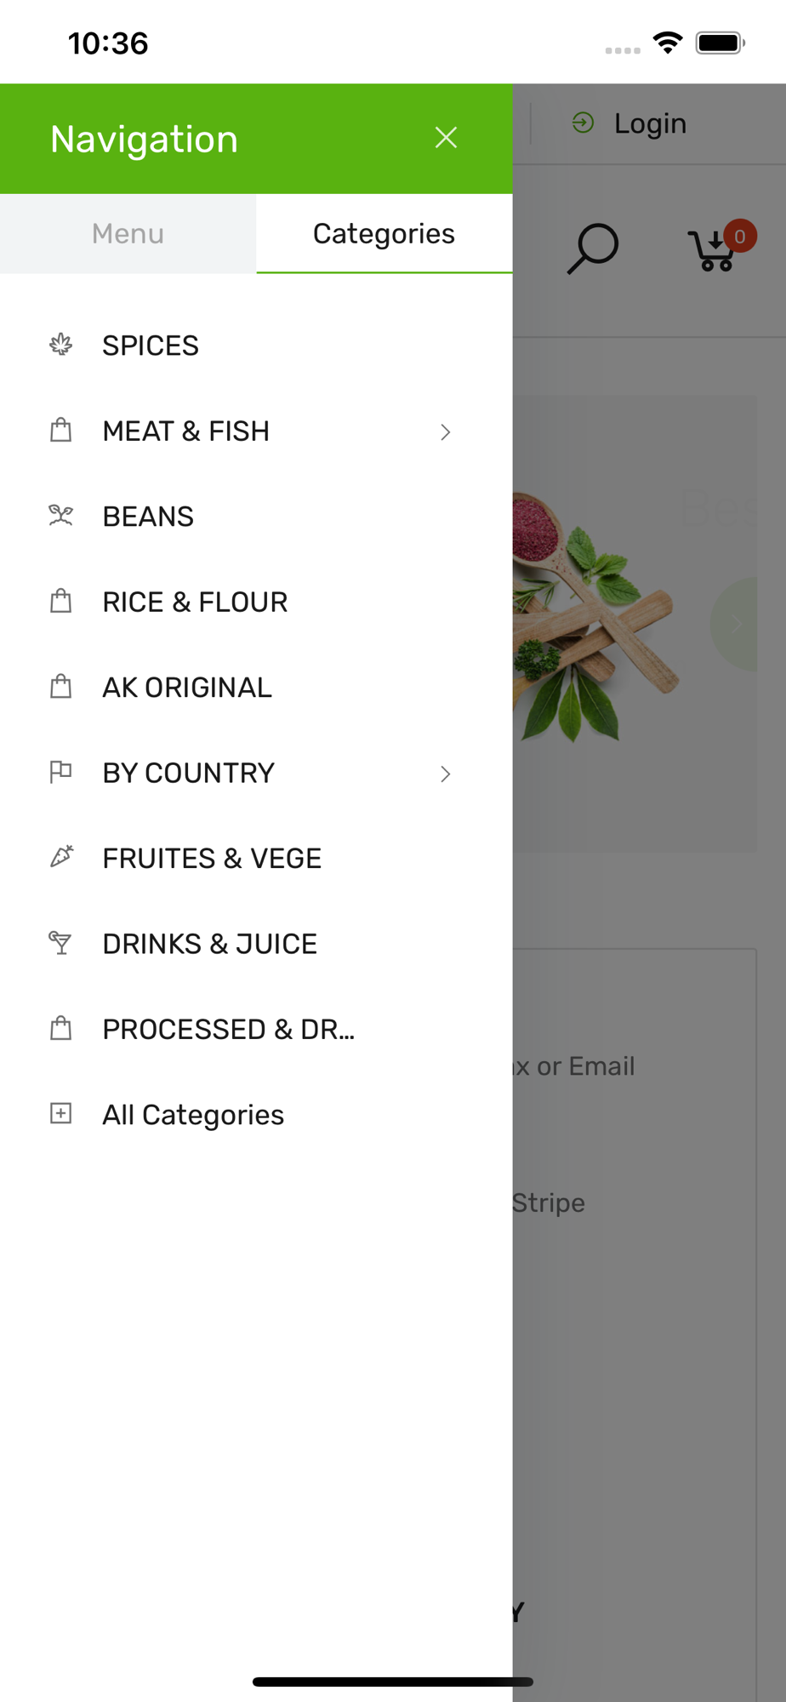The height and width of the screenshot is (1702, 786).
Task: Open the search magnifier icon
Action: point(592,248)
